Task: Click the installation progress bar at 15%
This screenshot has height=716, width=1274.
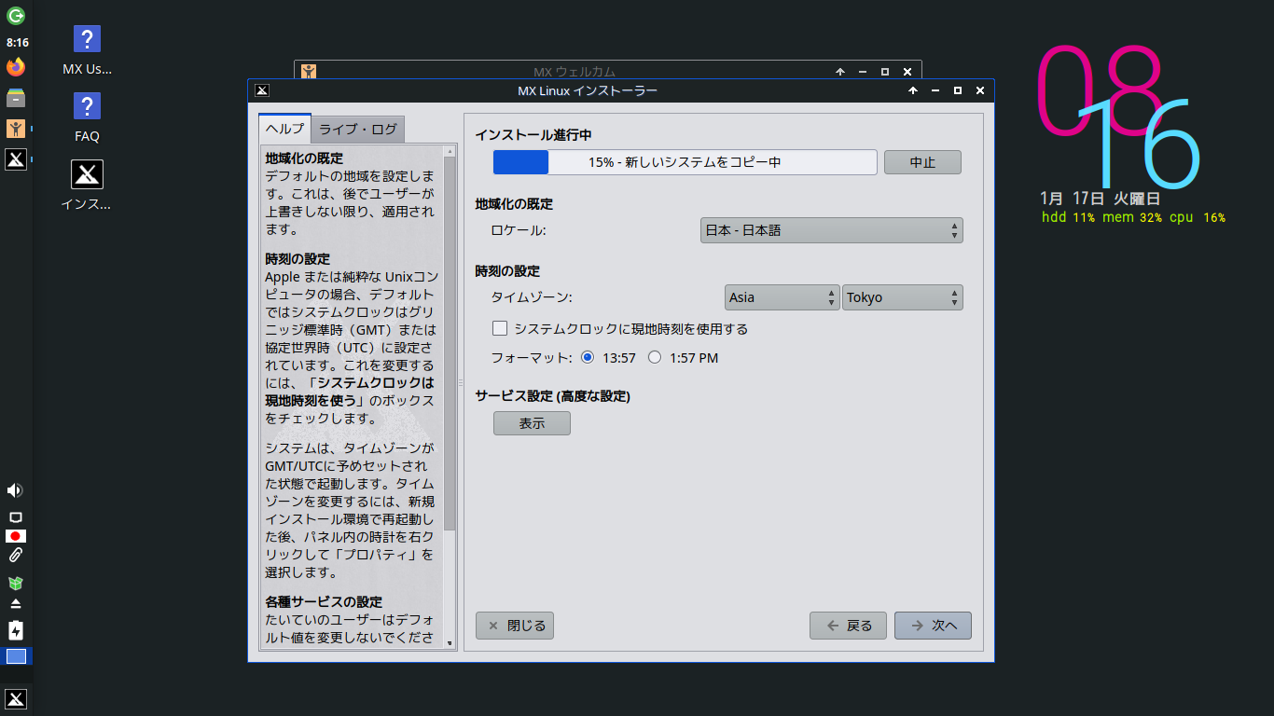Action: tap(685, 162)
